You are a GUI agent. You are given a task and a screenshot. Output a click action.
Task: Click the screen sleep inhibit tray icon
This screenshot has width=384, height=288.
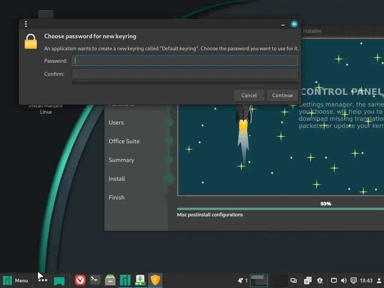point(353,280)
